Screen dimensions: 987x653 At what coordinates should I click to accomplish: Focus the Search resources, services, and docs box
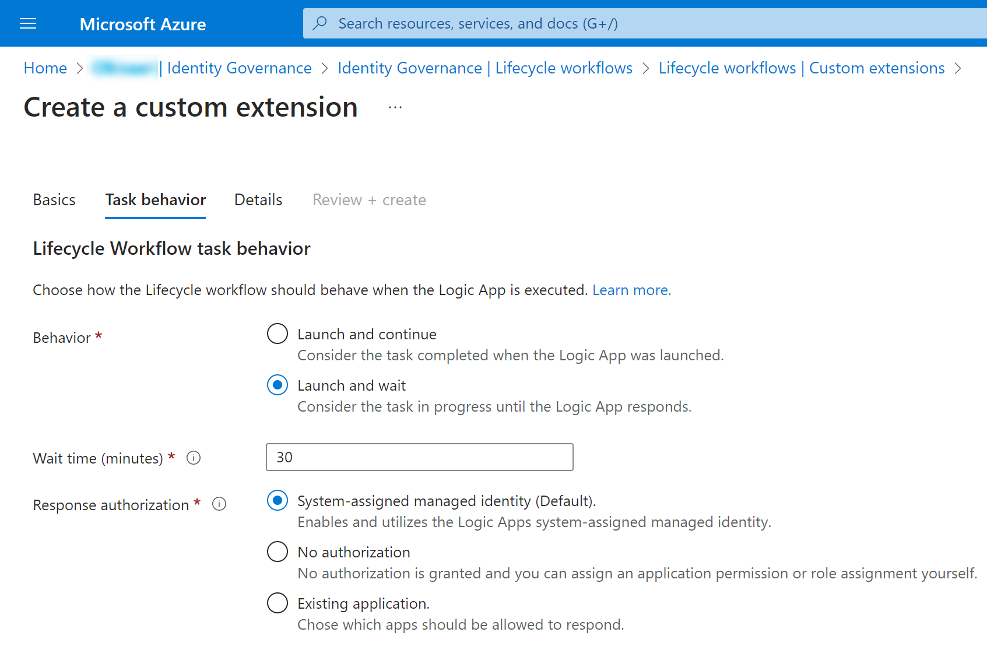641,24
